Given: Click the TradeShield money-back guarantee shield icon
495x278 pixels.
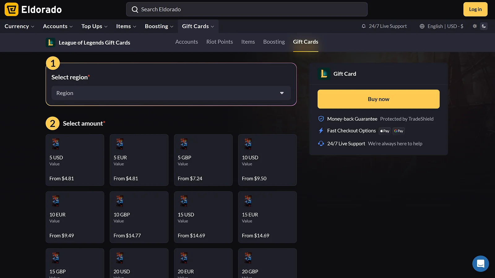Looking at the screenshot, I should [321, 119].
